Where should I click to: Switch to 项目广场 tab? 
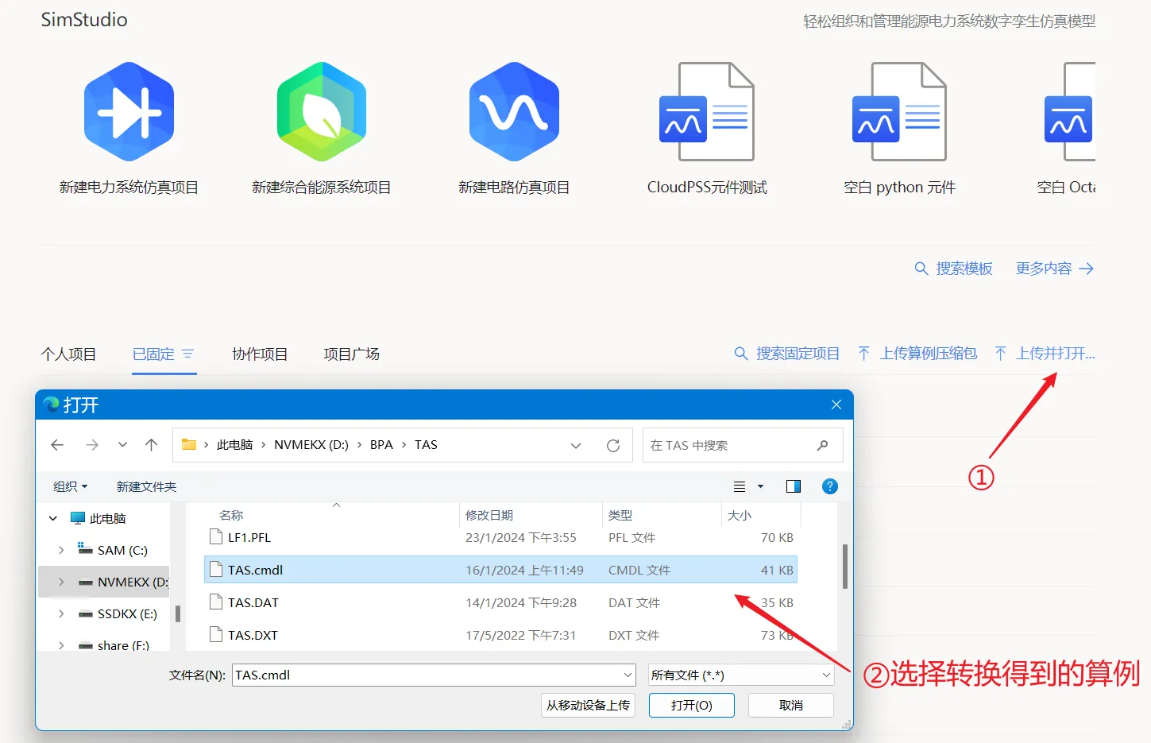click(x=351, y=354)
